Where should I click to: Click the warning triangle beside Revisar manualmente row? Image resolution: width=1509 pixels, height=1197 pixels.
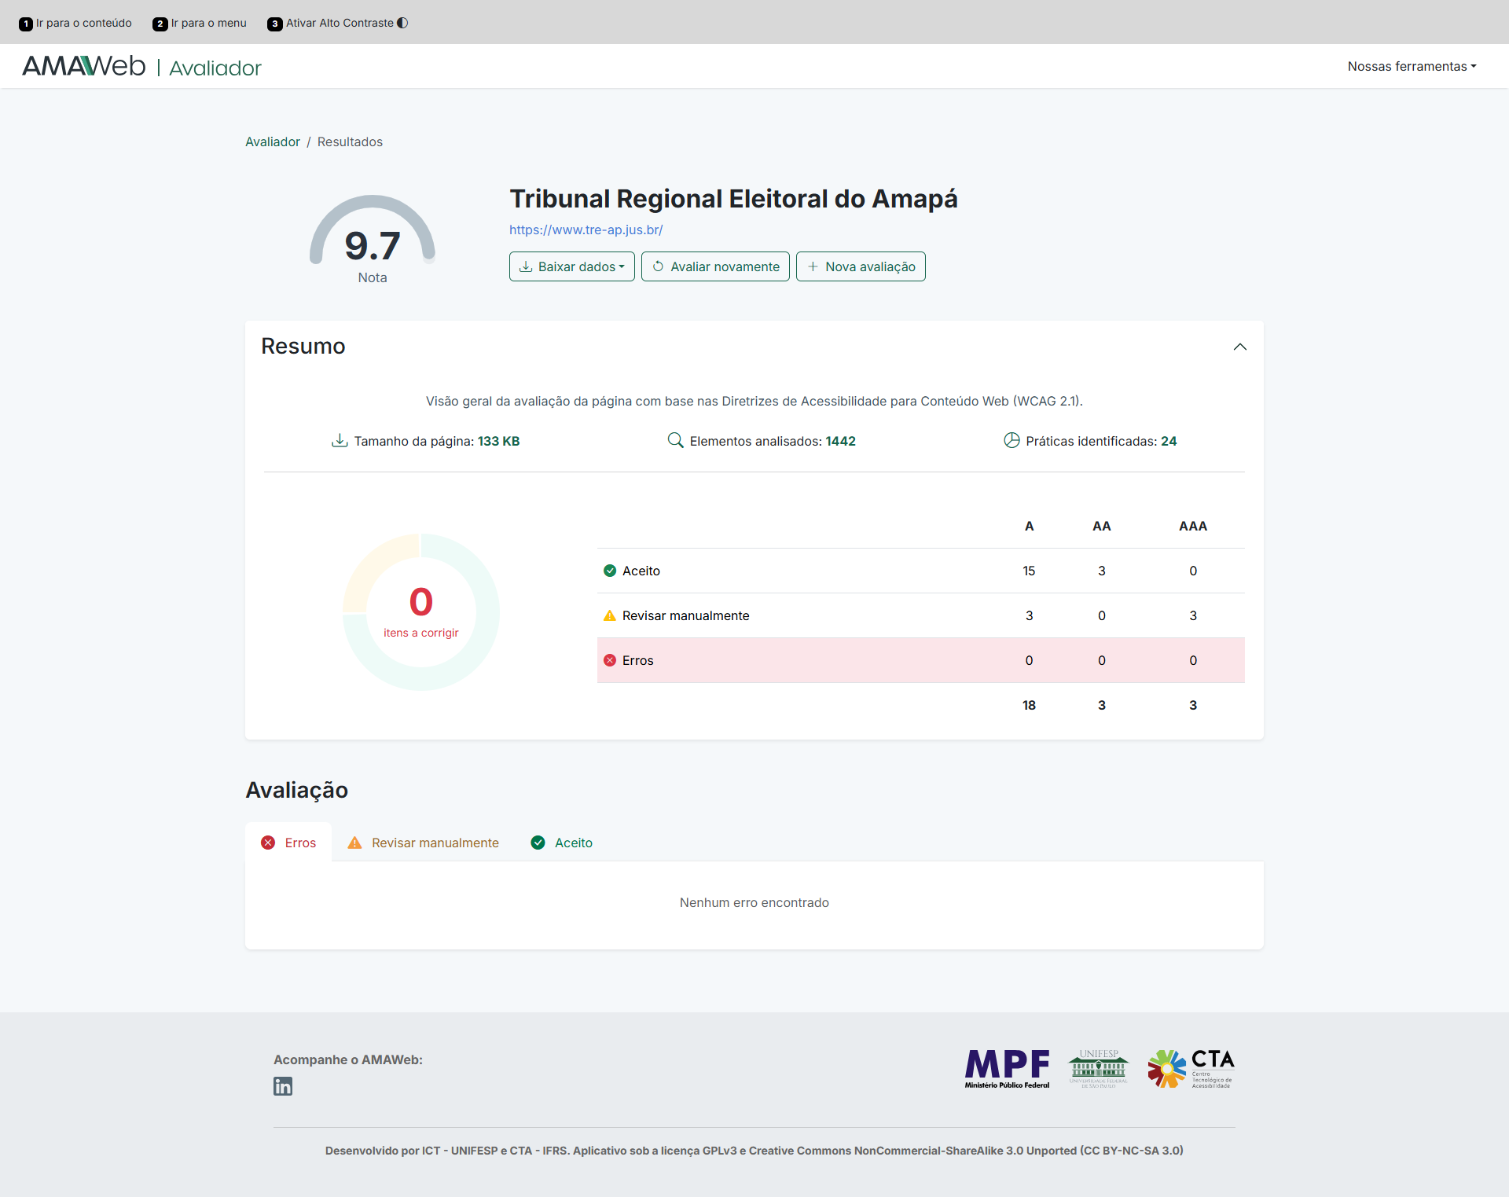610,615
